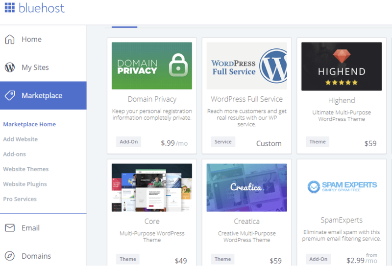Click the Service tag on WordPress Full Service card
This screenshot has height=269, width=392.
coord(223,142)
